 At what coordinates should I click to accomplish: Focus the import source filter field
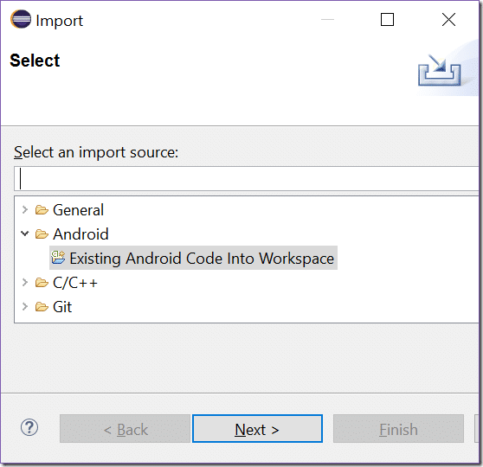[x=247, y=178]
